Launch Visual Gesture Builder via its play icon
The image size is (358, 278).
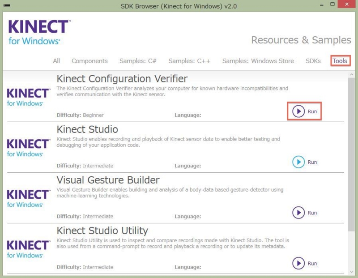[x=298, y=213]
